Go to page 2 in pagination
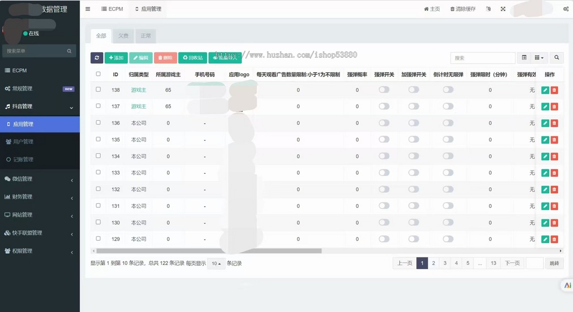This screenshot has width=573, height=312. (x=434, y=263)
